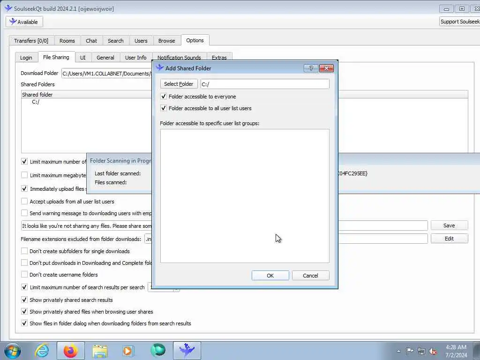Click the muted volume tray icon
The width and height of the screenshot is (480, 360).
click(x=433, y=351)
